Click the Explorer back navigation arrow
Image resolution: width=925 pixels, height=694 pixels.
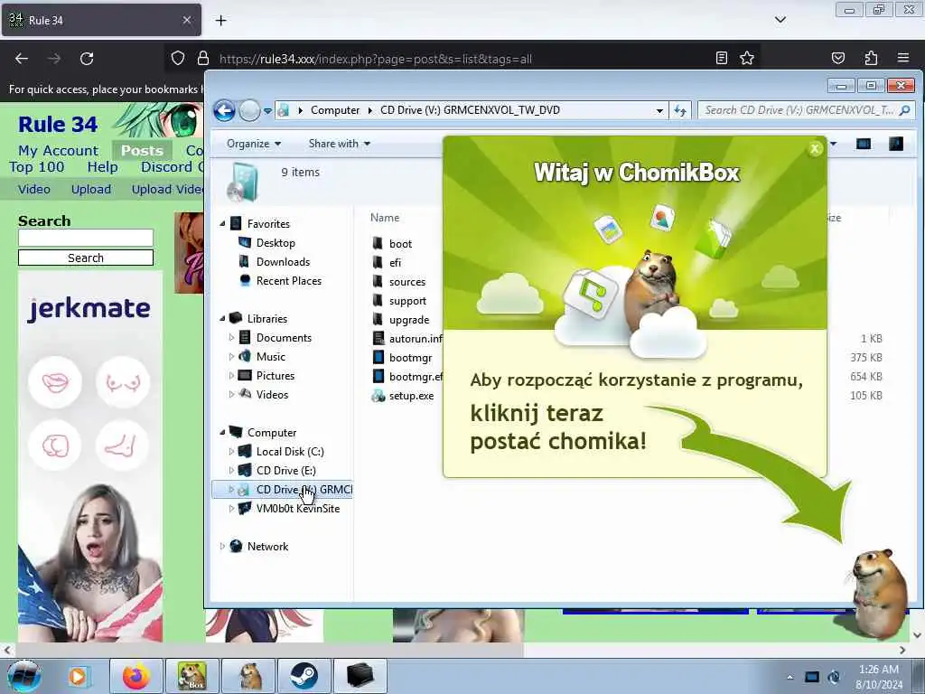(x=224, y=110)
